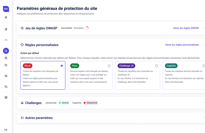Open the swap arrows sidebar icon

click(6, 76)
